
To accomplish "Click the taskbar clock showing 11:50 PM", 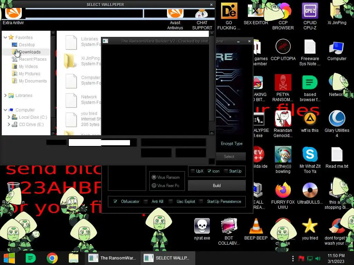I will [336, 258].
